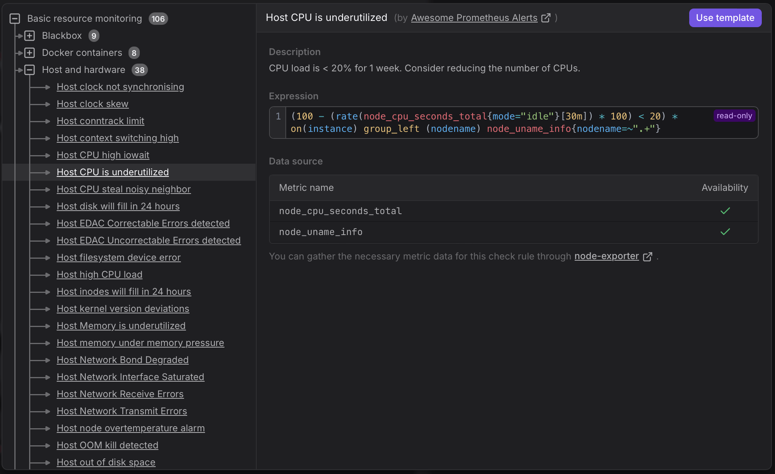Screen dimensions: 775x474
Task: Click availability checkmark for node_uname_info
Action: click(x=725, y=232)
